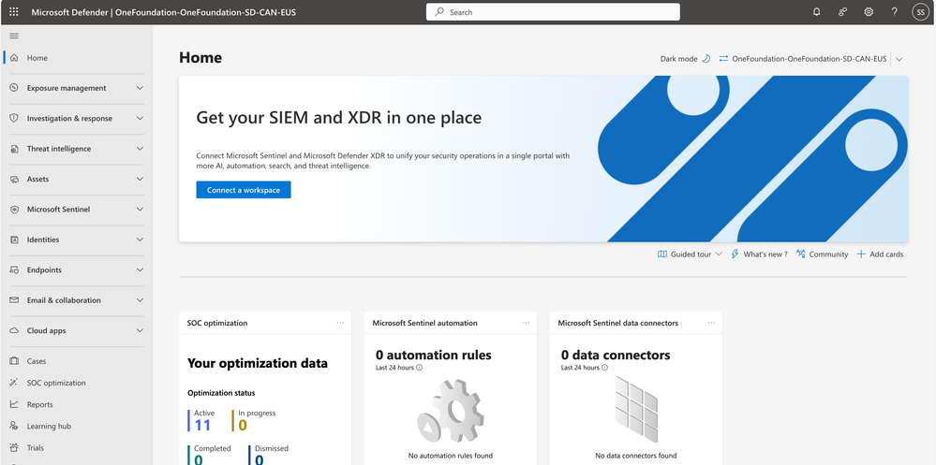Expand the Exposure management section
The width and height of the screenshot is (936, 465).
(x=77, y=88)
